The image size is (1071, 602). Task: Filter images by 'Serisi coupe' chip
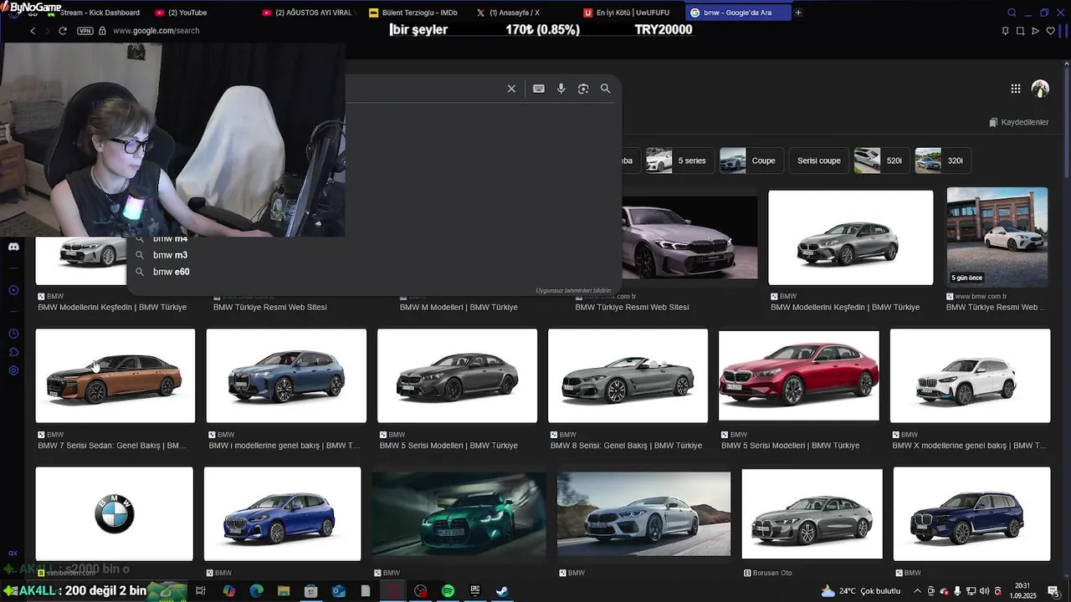[x=819, y=161]
